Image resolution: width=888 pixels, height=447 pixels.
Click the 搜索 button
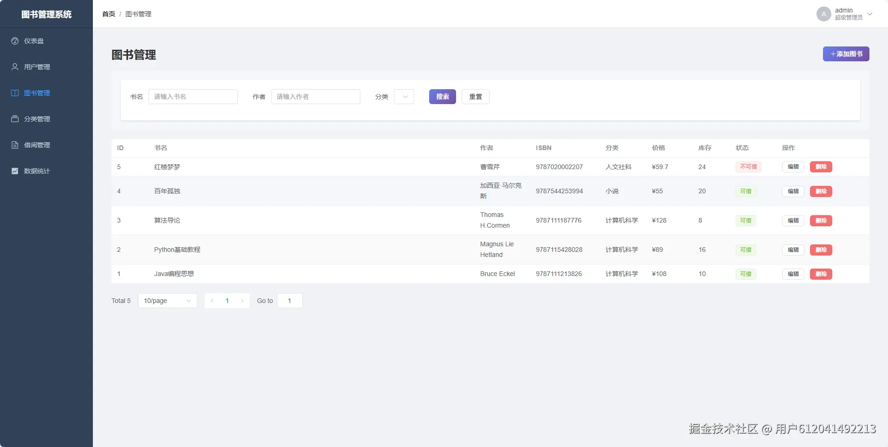click(x=443, y=97)
